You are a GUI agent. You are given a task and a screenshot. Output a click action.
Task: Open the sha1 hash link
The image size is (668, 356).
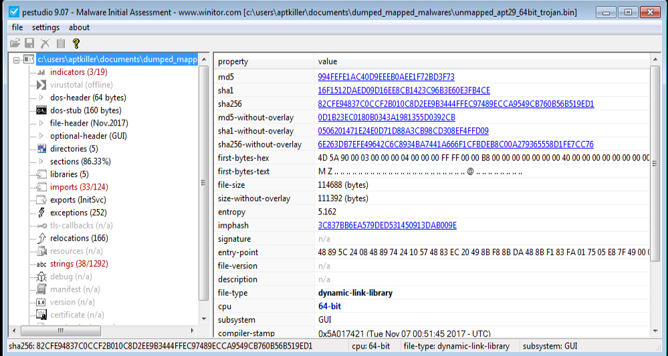404,91
